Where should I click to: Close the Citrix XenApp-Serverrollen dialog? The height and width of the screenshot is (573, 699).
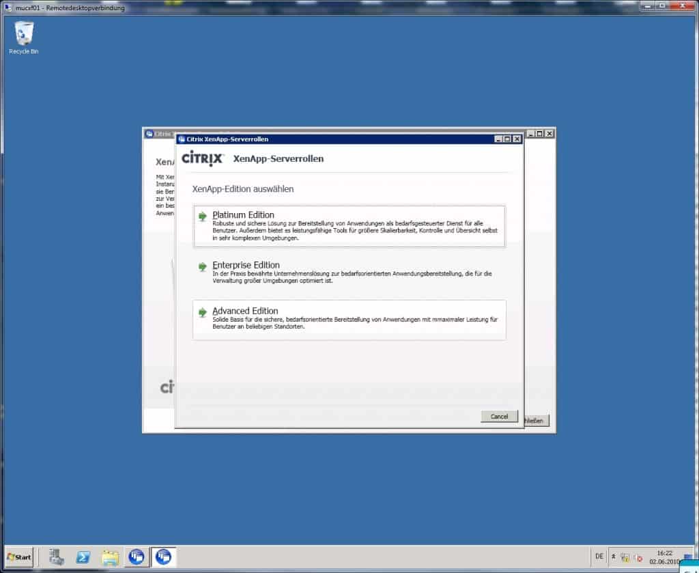(x=517, y=139)
